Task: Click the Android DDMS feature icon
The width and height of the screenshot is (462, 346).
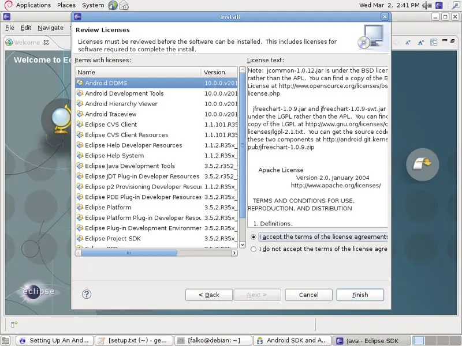Action: (x=80, y=82)
